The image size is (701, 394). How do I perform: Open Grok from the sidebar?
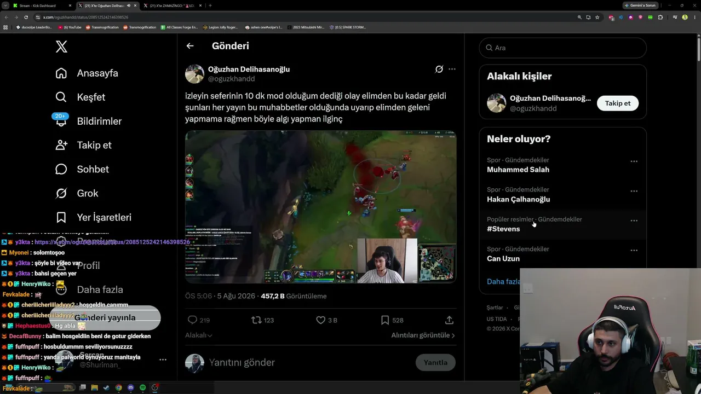77,193
